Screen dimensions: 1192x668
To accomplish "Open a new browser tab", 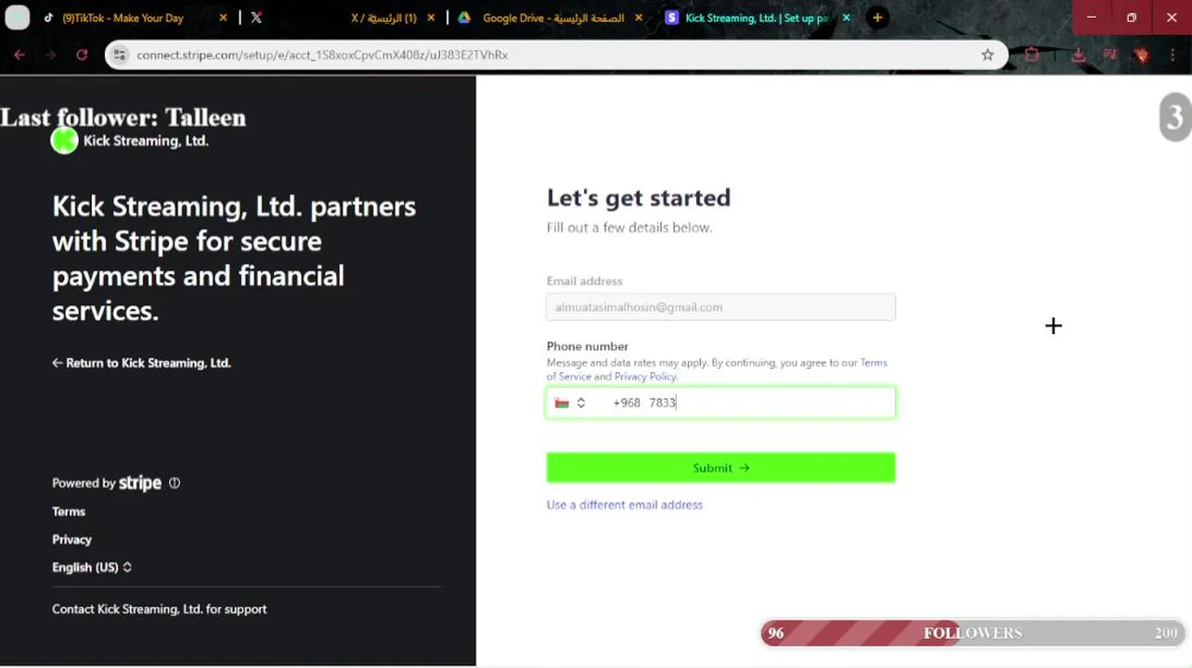I will (877, 18).
